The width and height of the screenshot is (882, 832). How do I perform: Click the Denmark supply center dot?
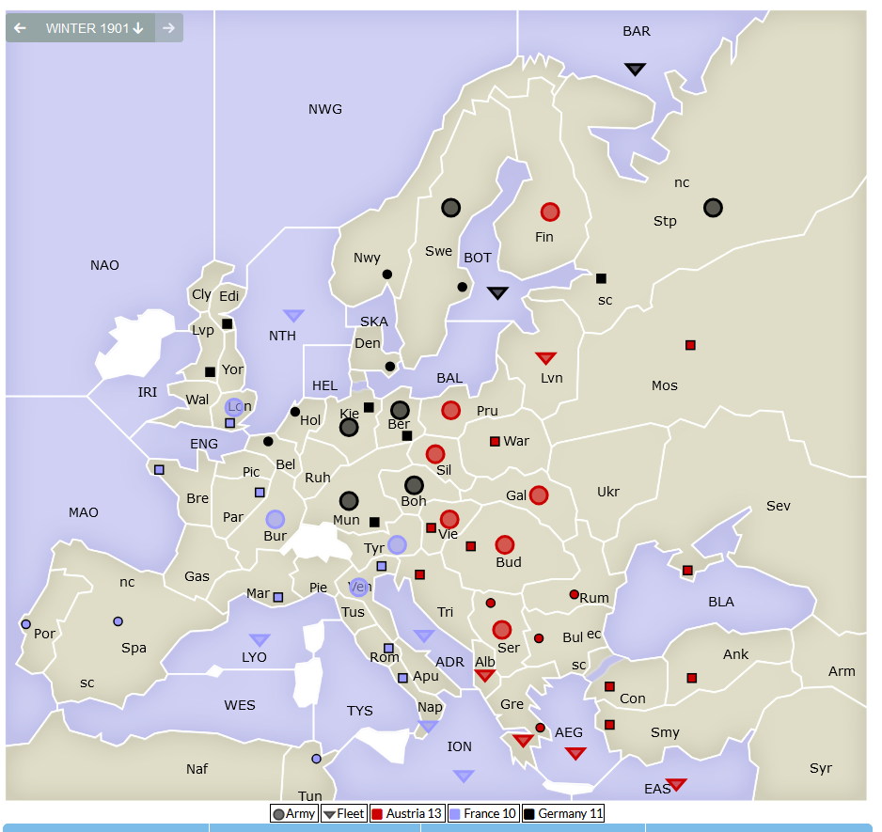[390, 367]
